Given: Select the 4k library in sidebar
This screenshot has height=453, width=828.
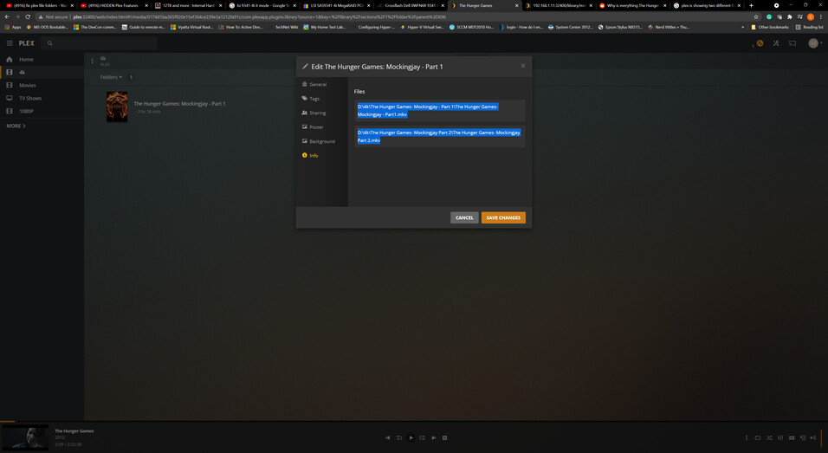Looking at the screenshot, I should coord(42,73).
